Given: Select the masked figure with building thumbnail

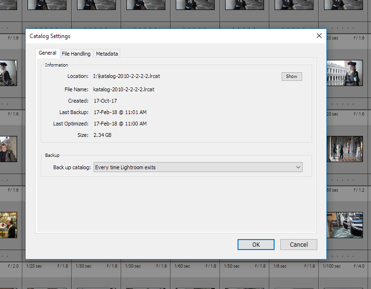Looking at the screenshot, I should tap(344, 73).
